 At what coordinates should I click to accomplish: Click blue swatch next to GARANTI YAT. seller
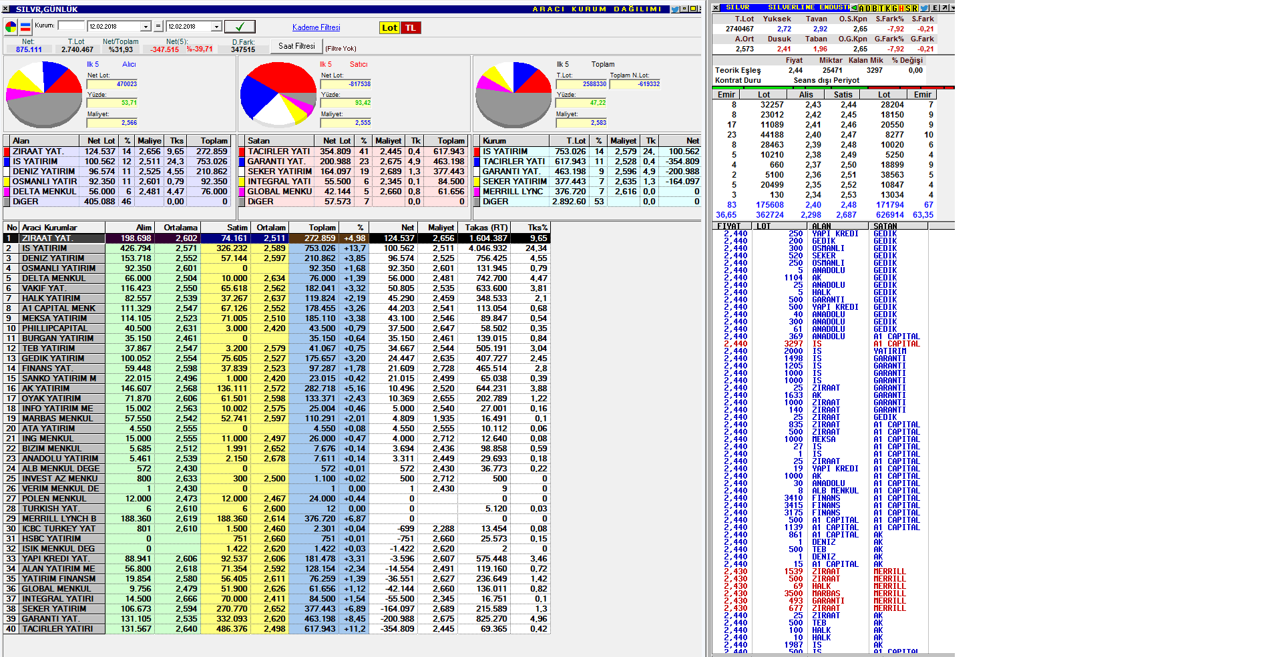click(x=242, y=162)
